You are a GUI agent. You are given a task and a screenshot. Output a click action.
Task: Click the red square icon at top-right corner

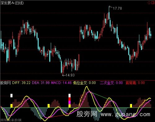153,3
